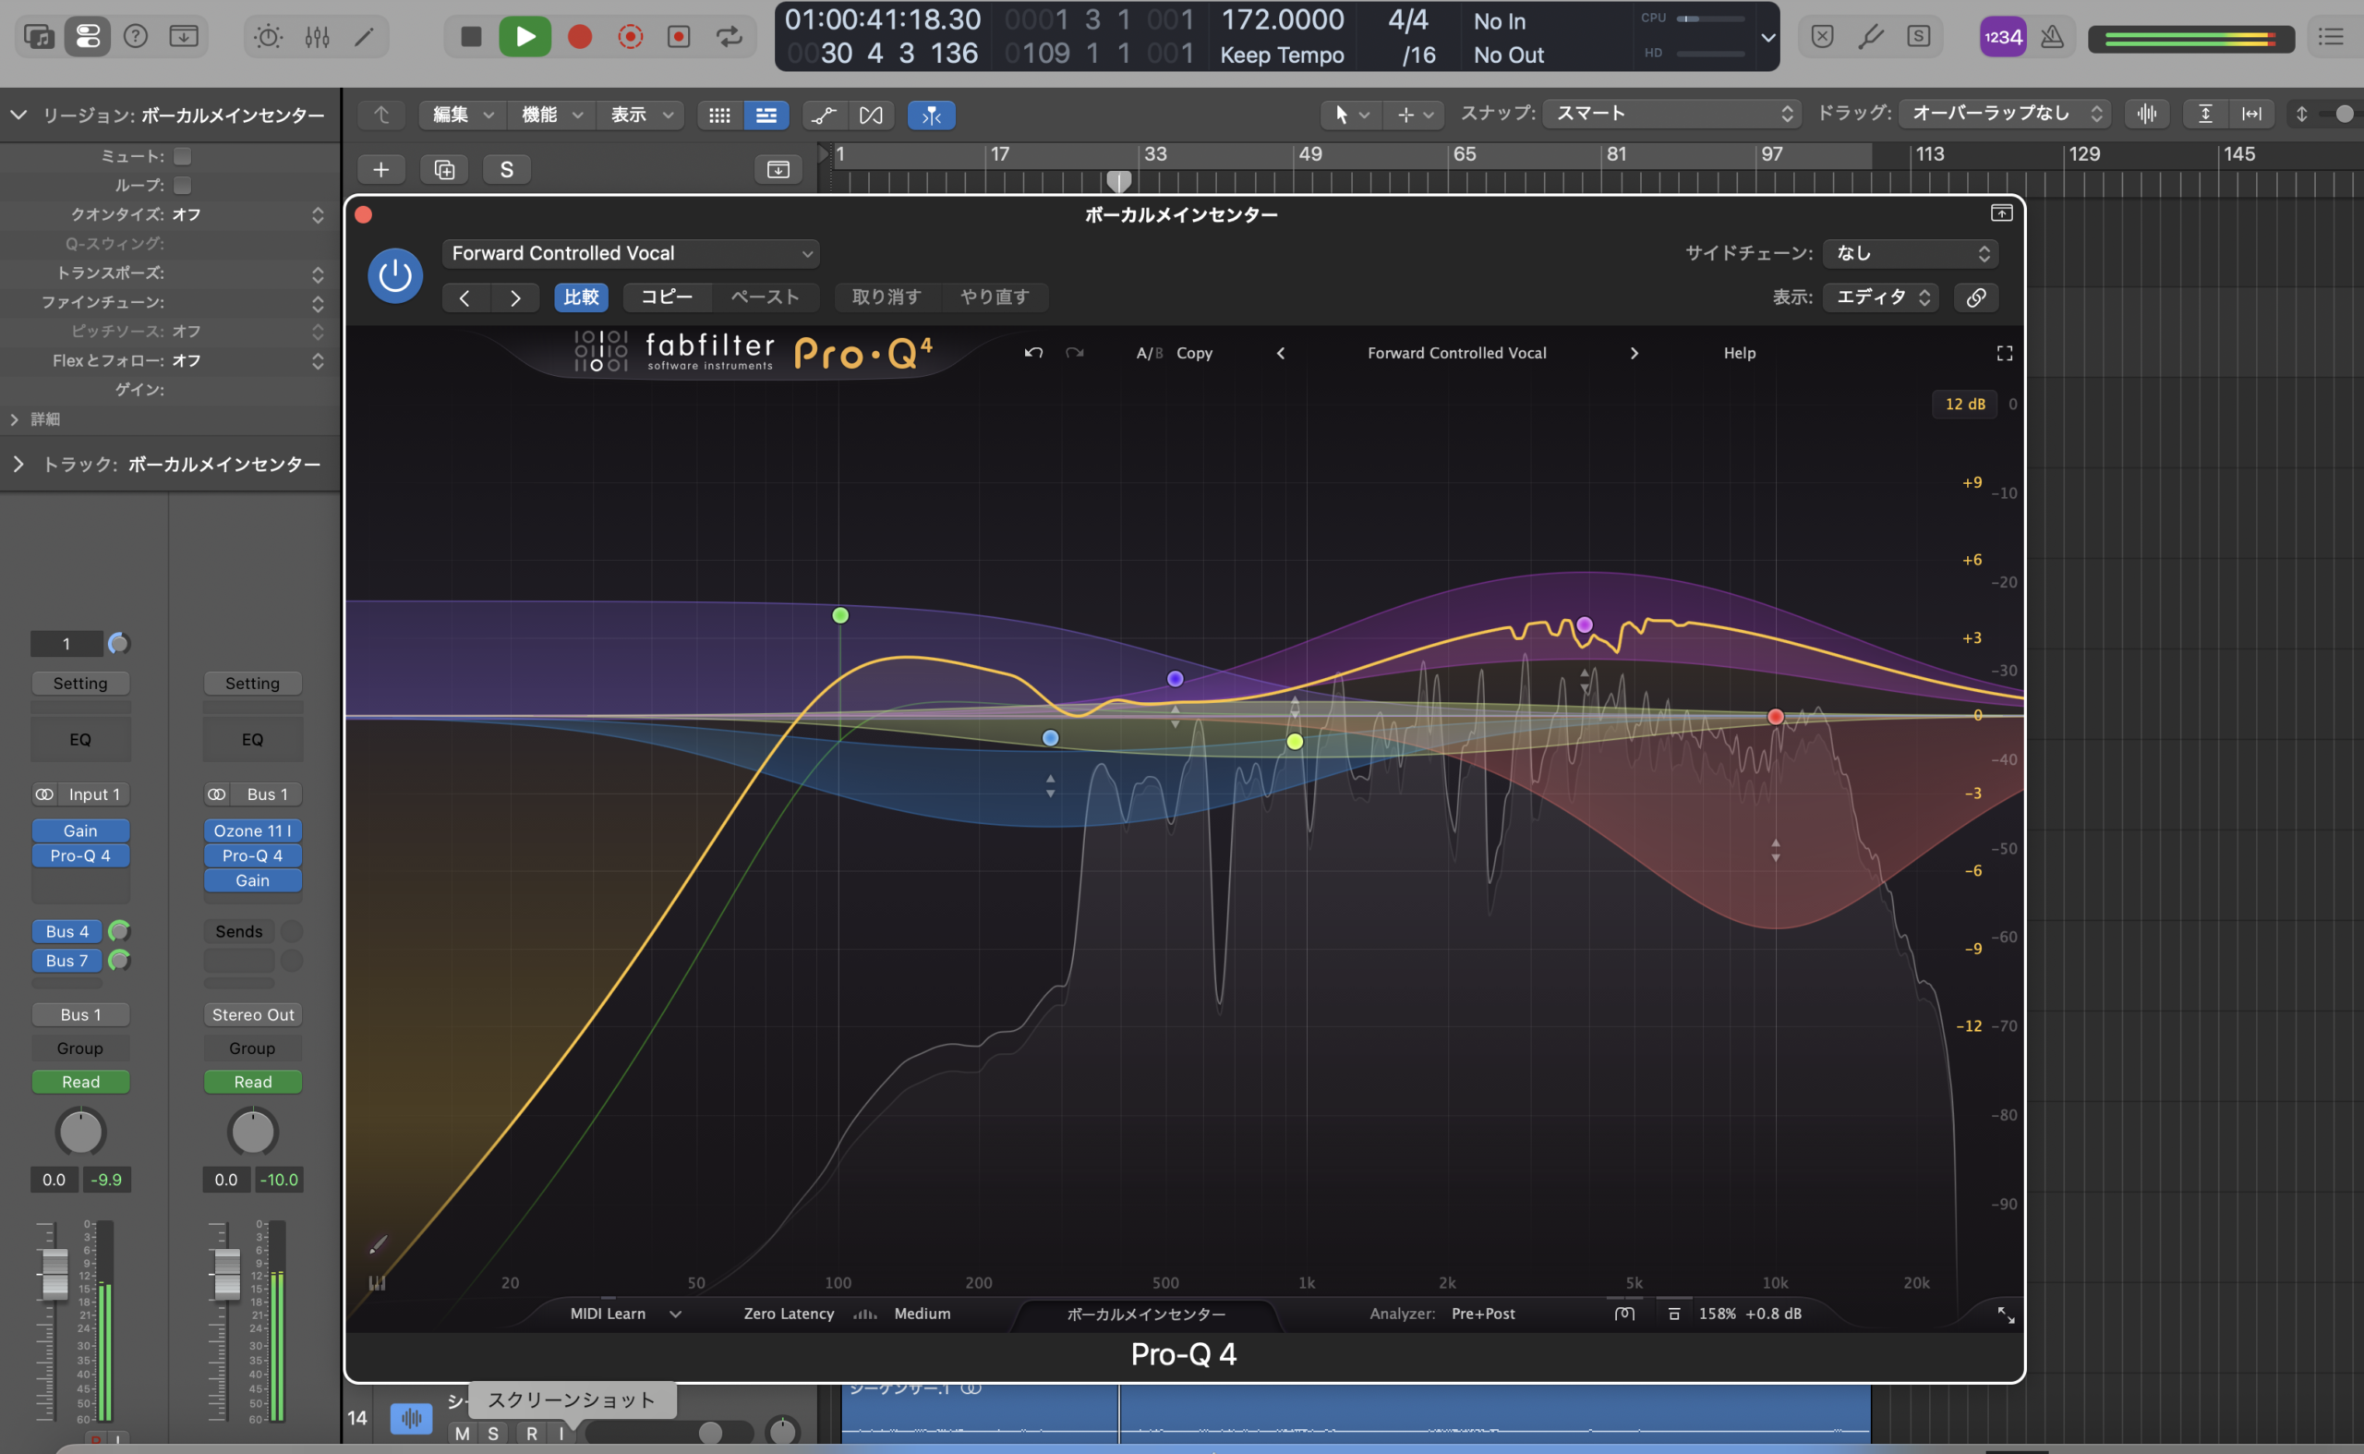Click the Catch playhead button

(932, 115)
